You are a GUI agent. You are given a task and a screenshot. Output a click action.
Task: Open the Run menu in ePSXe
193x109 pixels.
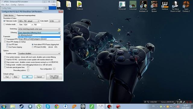pos(8,5)
